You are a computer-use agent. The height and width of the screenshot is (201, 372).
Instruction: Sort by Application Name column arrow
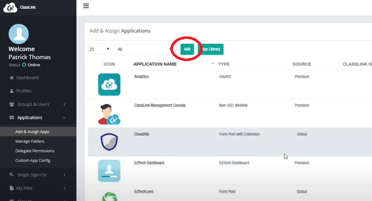(212, 64)
